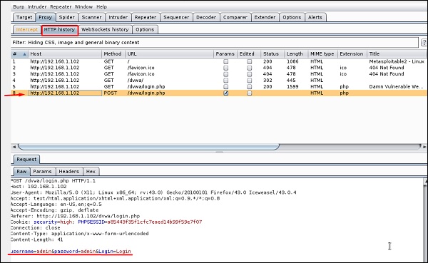The image size is (428, 263).
Task: Toggle Edited checkbox for row 1
Action: click(249, 62)
